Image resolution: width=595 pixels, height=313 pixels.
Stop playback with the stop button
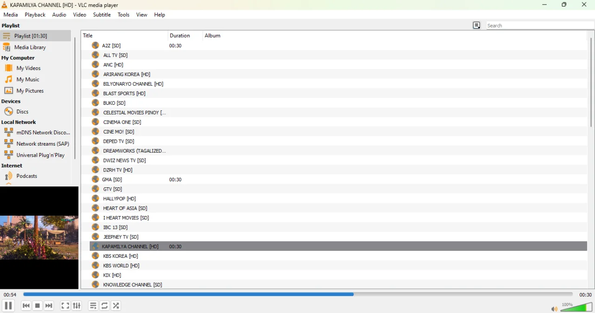pos(38,306)
